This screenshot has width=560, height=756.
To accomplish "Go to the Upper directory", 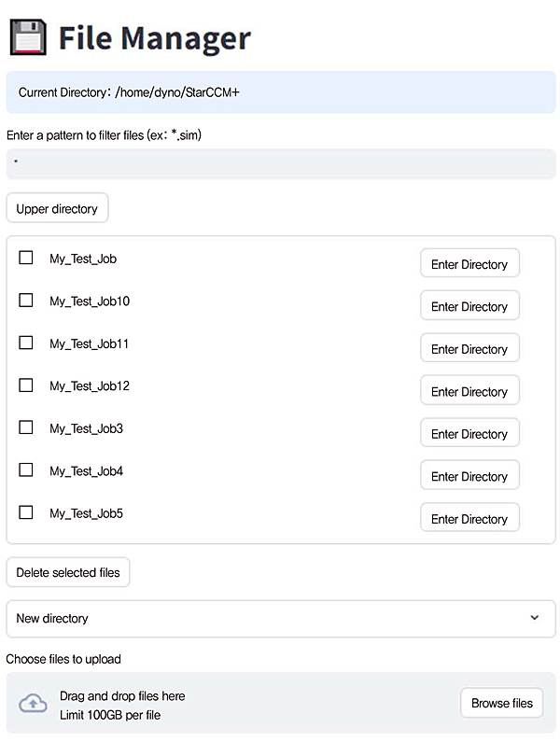I will pyautogui.click(x=57, y=208).
